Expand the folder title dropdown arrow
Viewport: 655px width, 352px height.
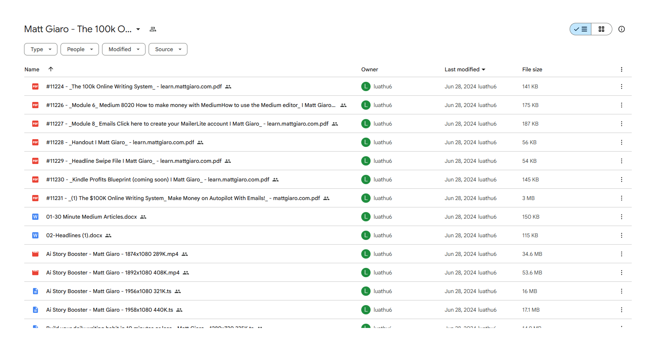click(x=138, y=29)
